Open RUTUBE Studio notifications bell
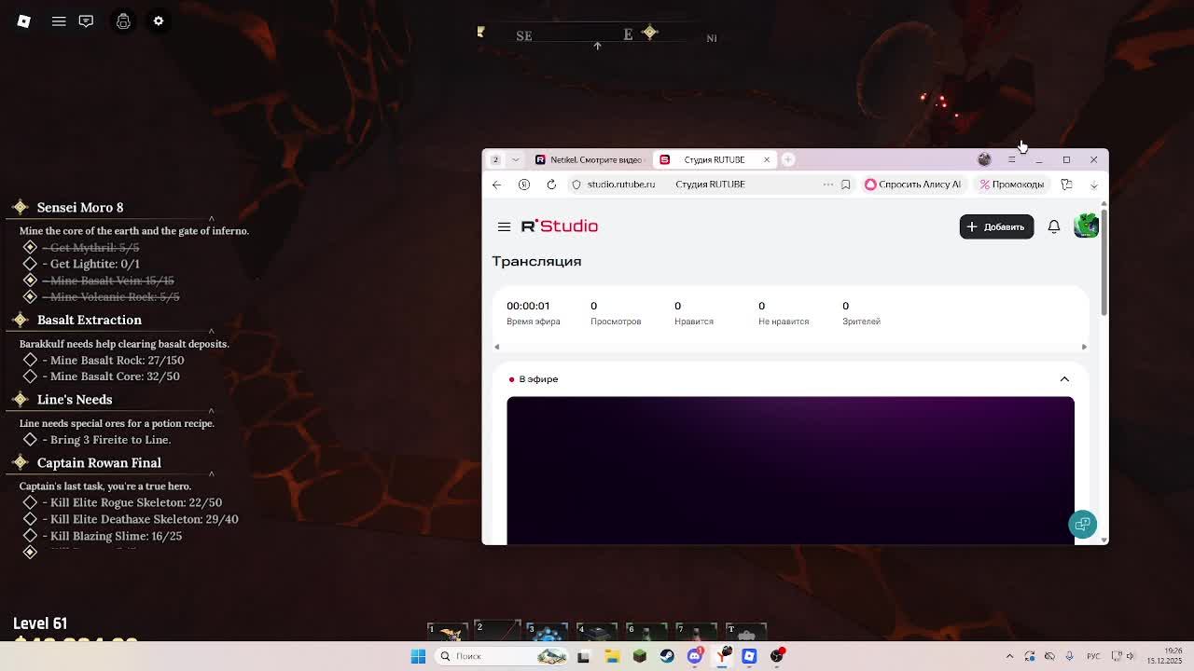 pyautogui.click(x=1054, y=226)
